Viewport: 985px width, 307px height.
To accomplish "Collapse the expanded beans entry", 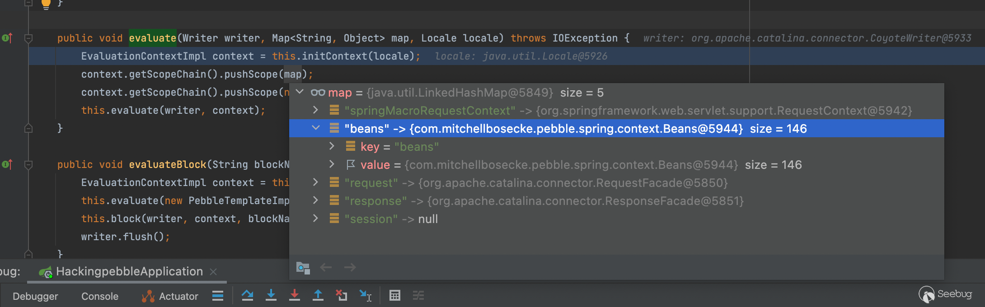I will pyautogui.click(x=316, y=128).
